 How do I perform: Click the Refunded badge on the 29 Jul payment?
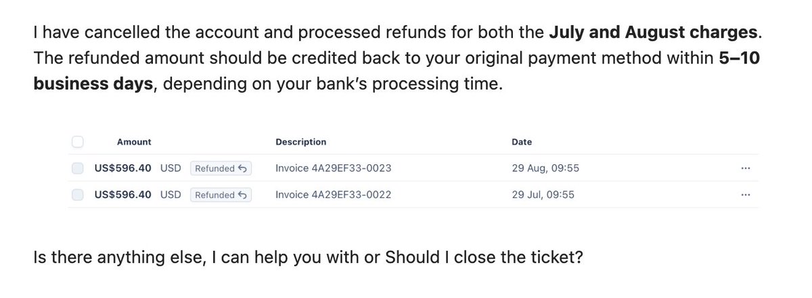coord(221,195)
